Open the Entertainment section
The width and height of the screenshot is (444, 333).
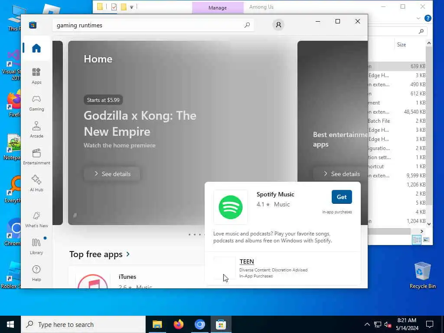[x=36, y=157]
